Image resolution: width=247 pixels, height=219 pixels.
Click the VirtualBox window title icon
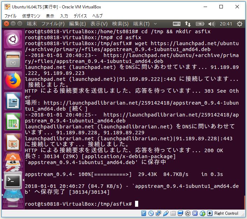pyautogui.click(x=7, y=7)
